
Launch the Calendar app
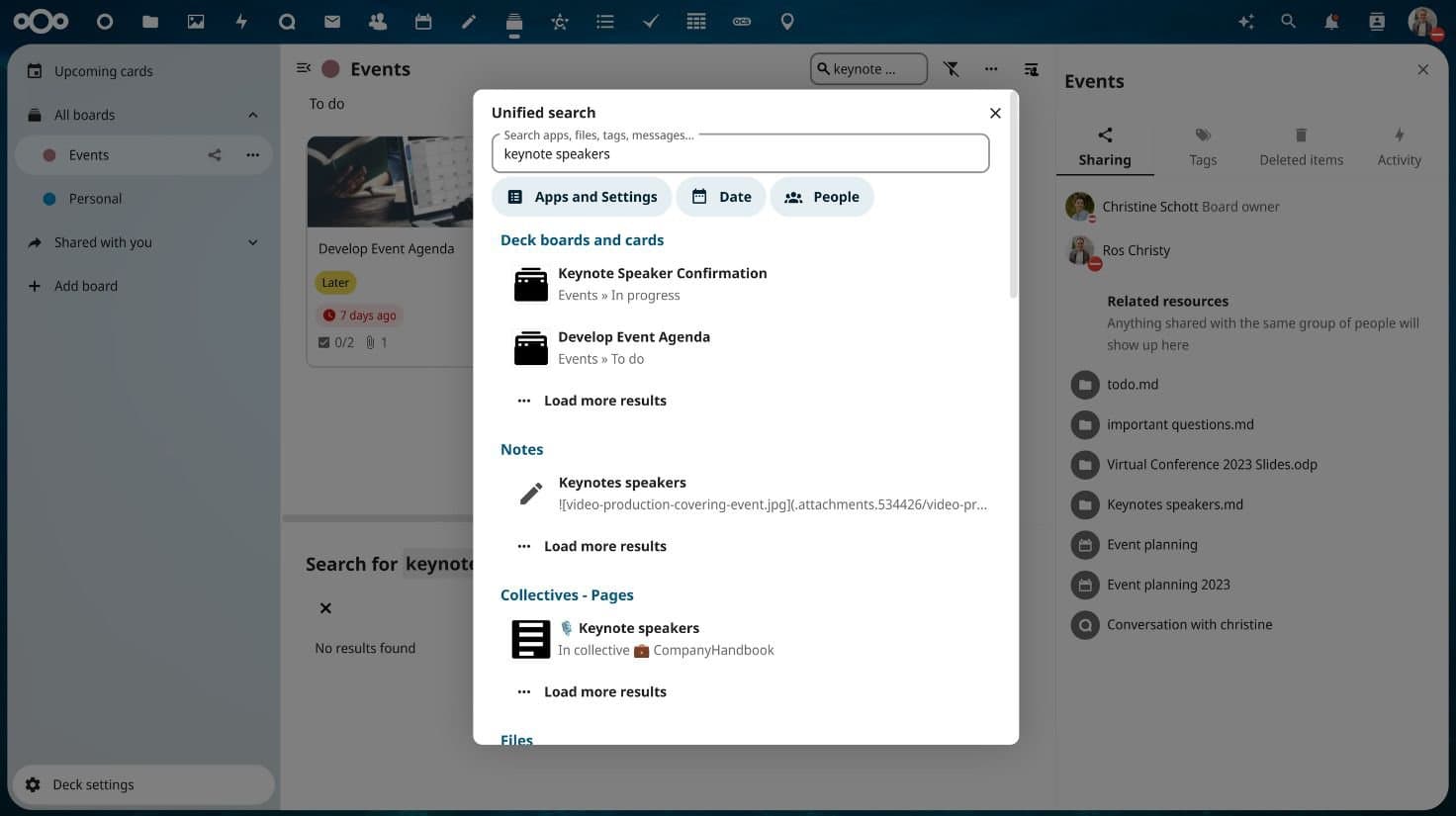tap(423, 21)
